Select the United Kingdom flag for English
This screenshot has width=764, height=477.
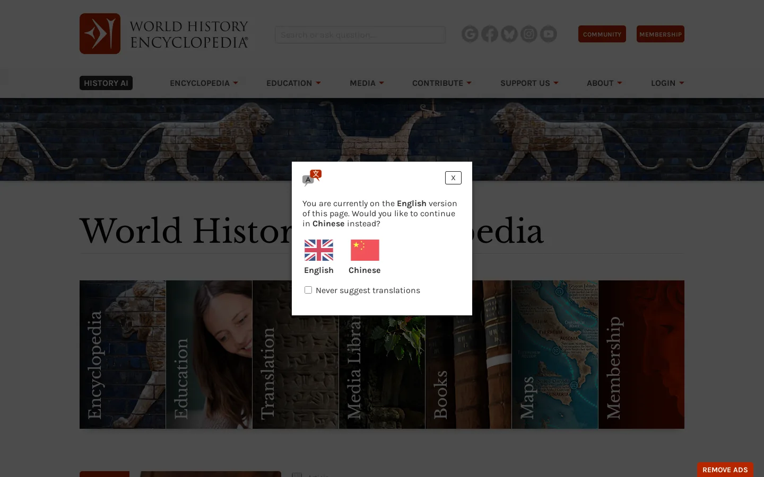[x=319, y=250]
